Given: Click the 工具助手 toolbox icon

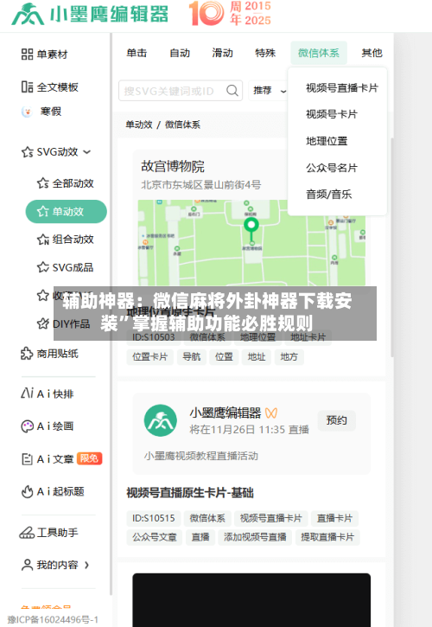Looking at the screenshot, I should pyautogui.click(x=27, y=533).
